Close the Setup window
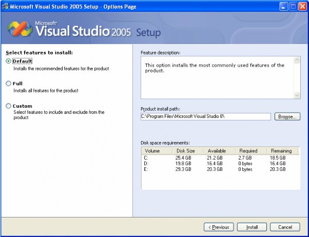 pyautogui.click(x=302, y=6)
